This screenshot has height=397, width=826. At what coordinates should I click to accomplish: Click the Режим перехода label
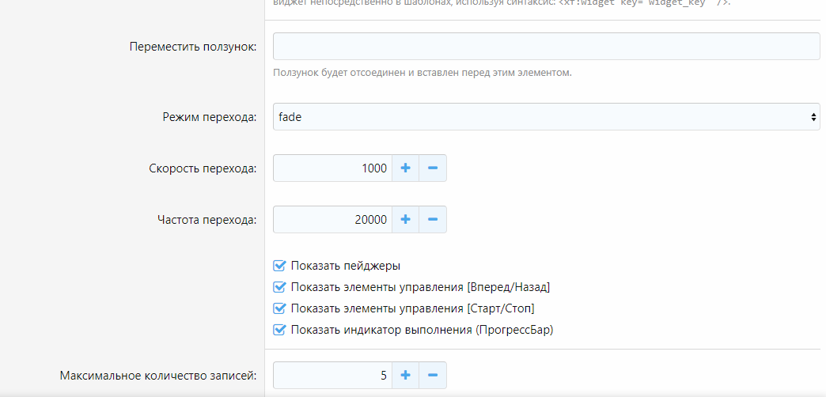click(209, 117)
